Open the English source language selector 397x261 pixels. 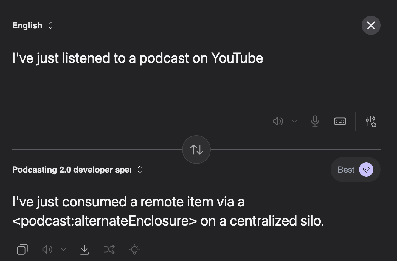27,26
